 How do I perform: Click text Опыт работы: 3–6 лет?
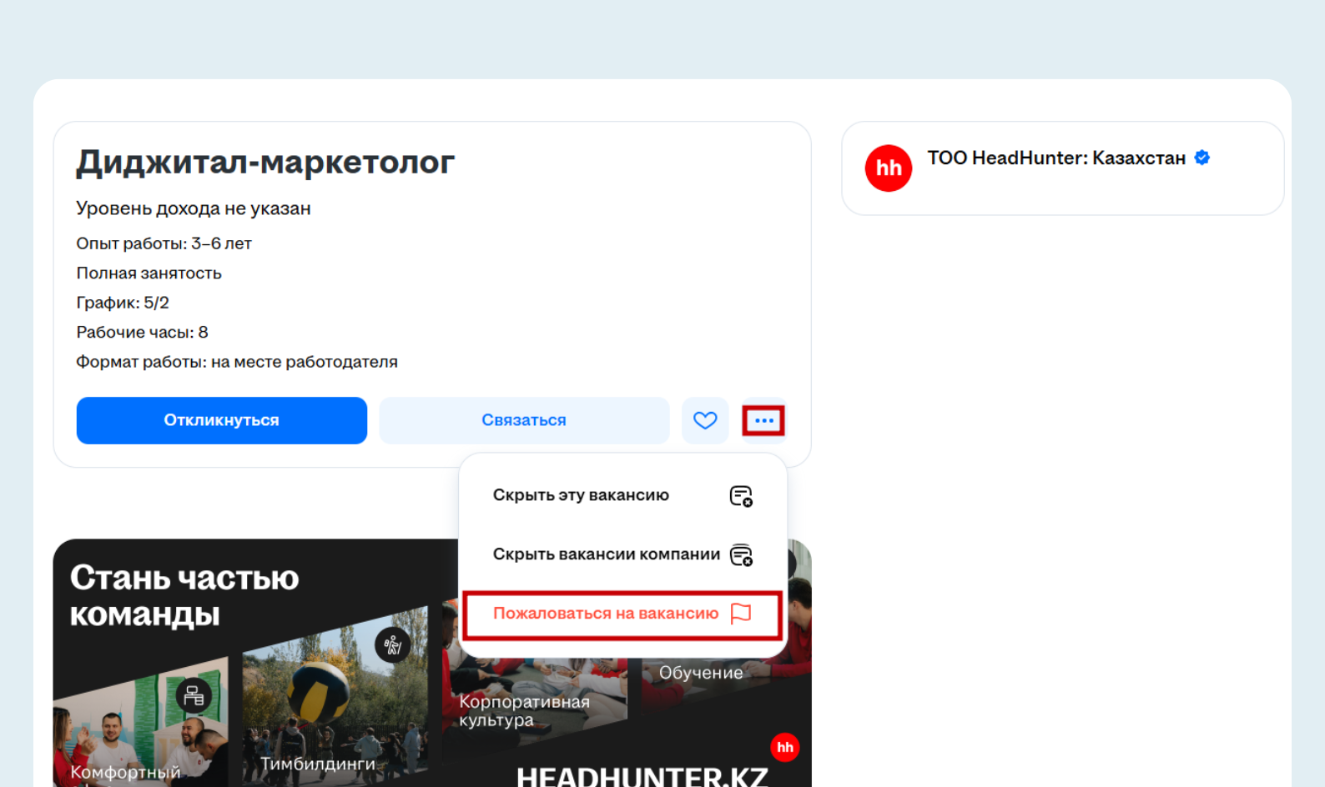point(164,243)
